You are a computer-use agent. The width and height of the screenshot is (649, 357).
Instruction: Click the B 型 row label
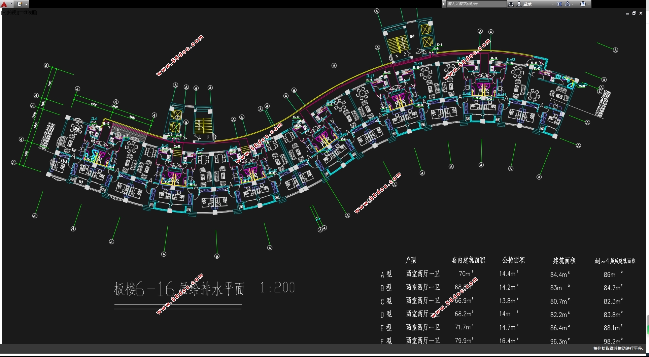click(386, 288)
